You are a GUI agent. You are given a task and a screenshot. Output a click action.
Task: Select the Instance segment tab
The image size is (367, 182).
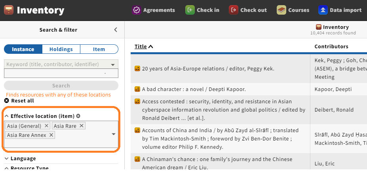coord(23,49)
